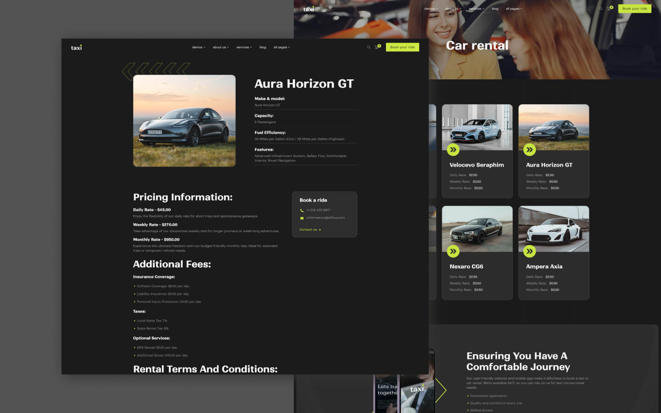Select the yellow arrow icon on Aura Horizon GT card

point(530,150)
